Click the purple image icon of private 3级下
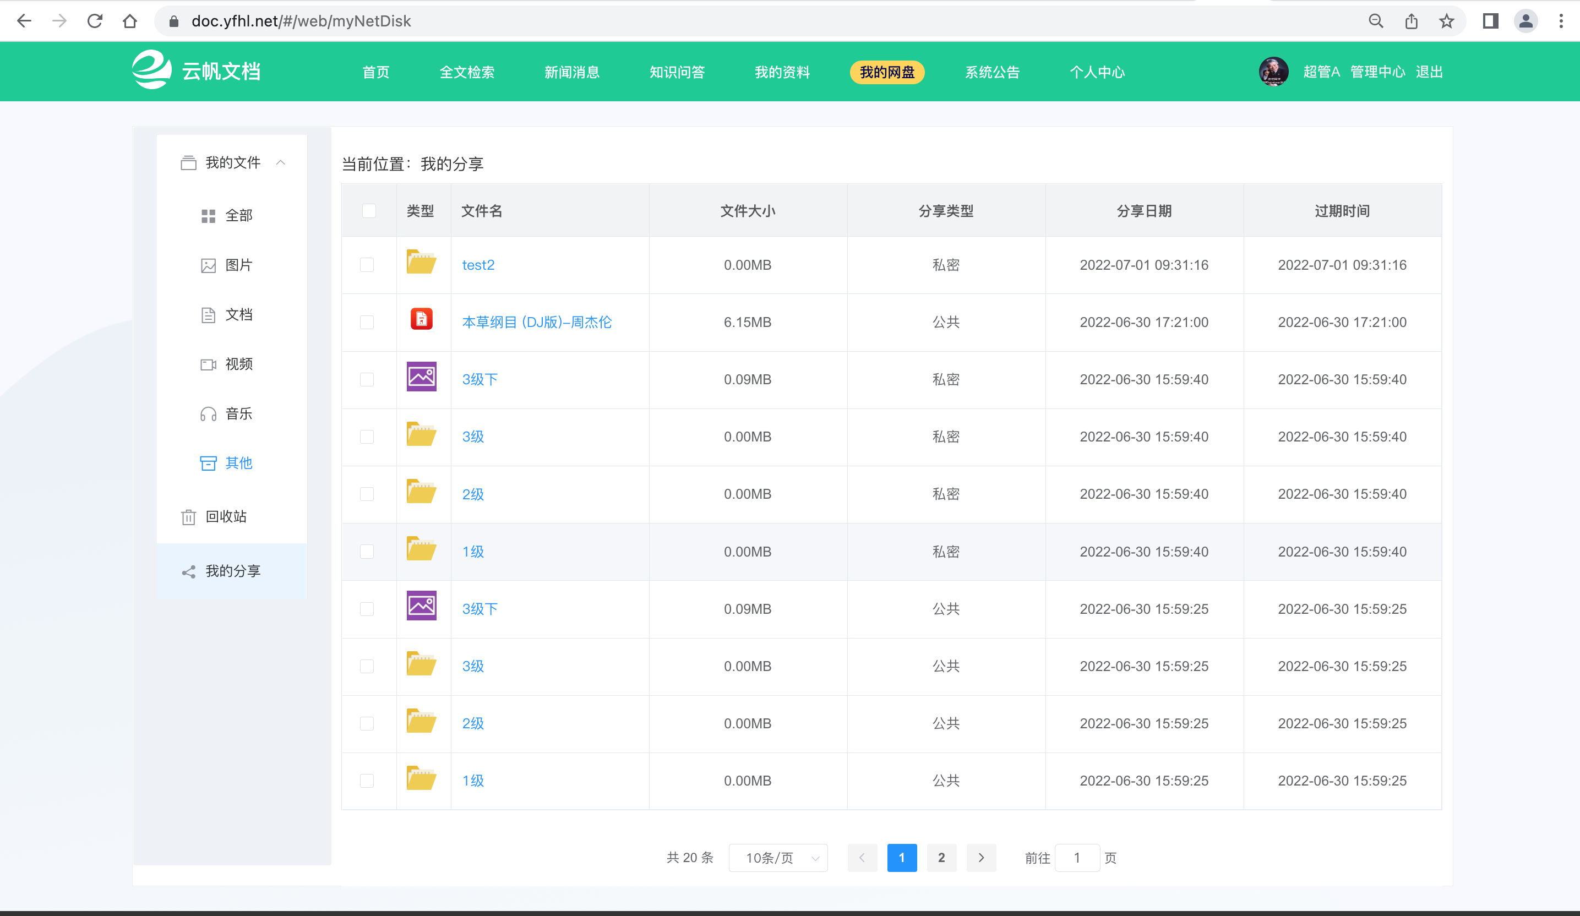The height and width of the screenshot is (916, 1580). click(x=421, y=377)
